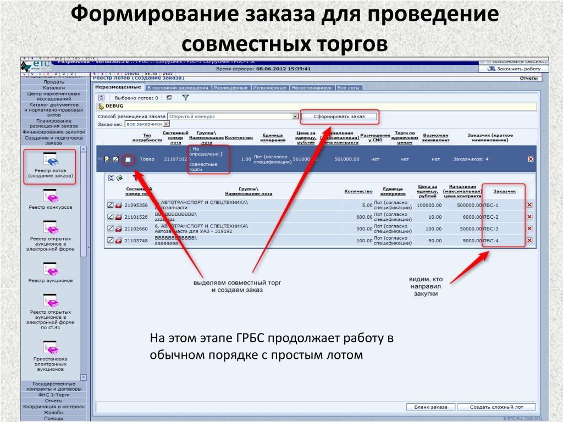The image size is (563, 422).
Task: Click edit icon on lot 21101528 row
Action: [110, 216]
